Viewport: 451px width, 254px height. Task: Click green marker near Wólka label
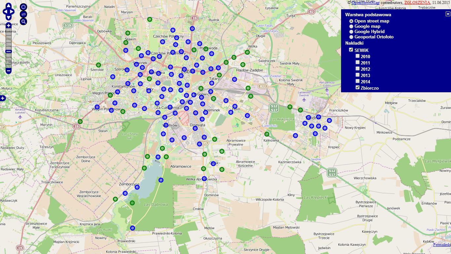[x=247, y=52]
